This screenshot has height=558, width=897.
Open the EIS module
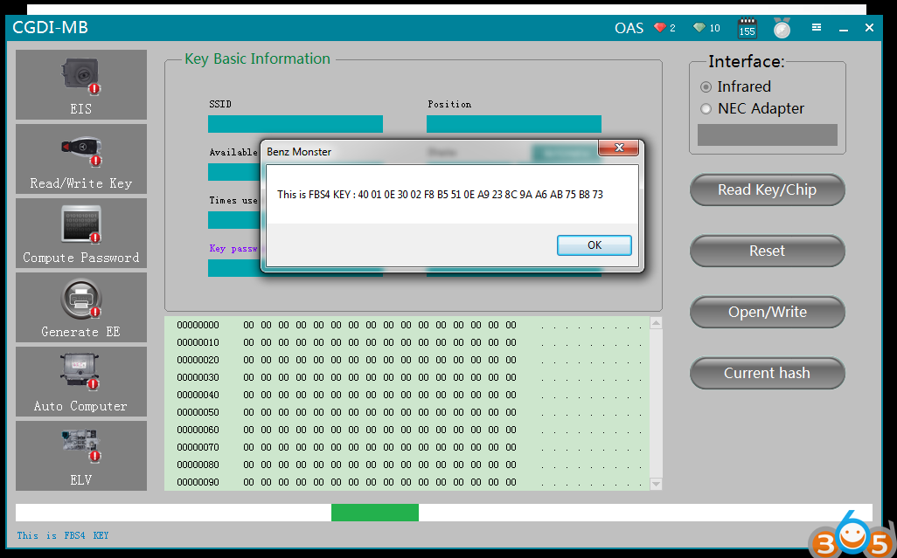(80, 85)
